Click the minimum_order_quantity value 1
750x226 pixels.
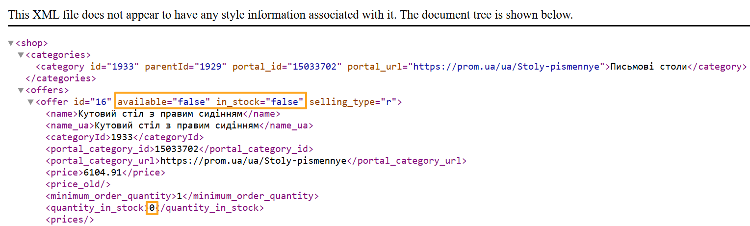coord(179,196)
